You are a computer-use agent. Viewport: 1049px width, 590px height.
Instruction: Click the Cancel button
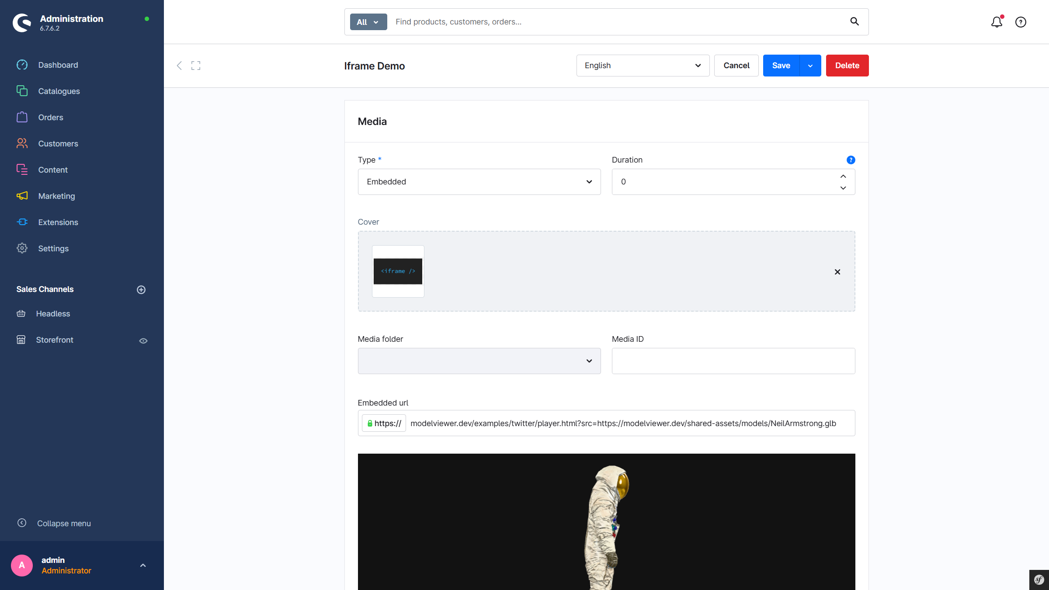736,66
